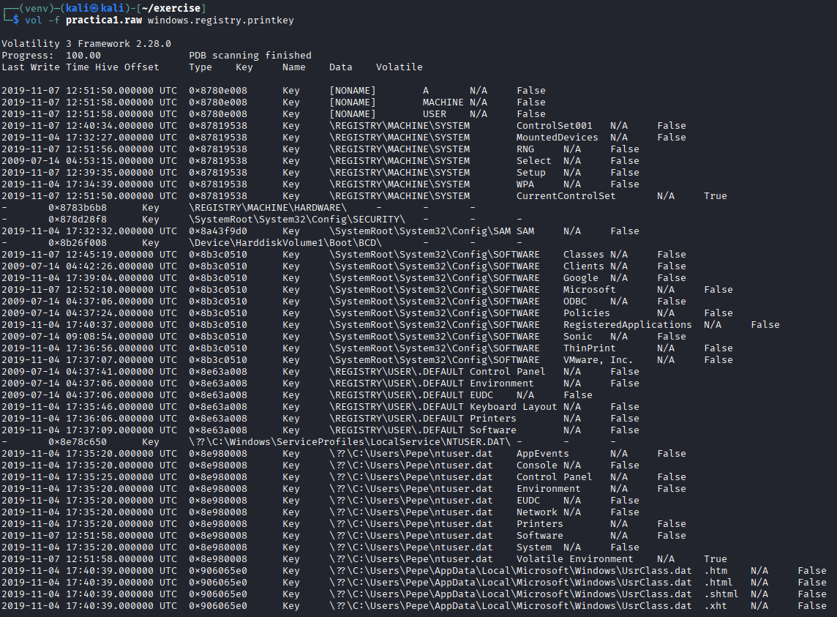
Task: Select the 'VMware, Inc.' key name
Action: (x=598, y=360)
